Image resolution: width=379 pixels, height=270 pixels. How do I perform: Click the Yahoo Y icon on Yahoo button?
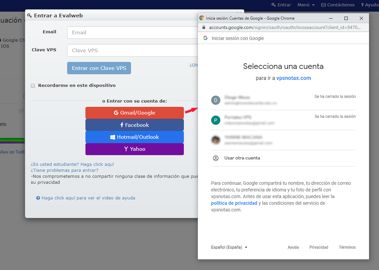tap(126, 149)
